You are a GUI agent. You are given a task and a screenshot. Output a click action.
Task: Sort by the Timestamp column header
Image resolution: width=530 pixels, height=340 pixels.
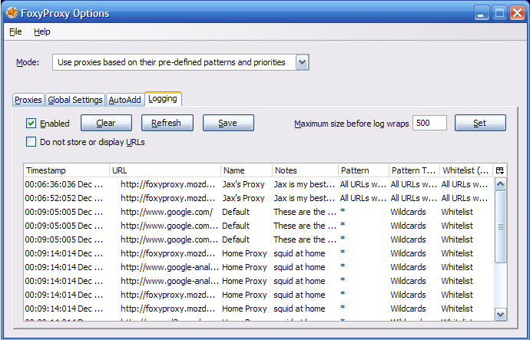67,170
